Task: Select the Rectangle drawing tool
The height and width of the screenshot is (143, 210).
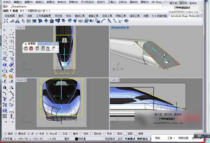Action: (11, 47)
